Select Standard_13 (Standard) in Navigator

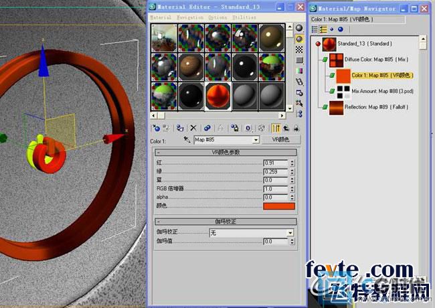365,44
